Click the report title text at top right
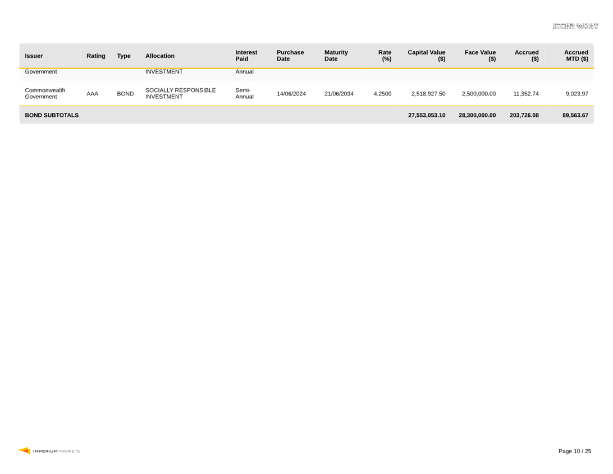This screenshot has height=474, width=613. [x=576, y=26]
